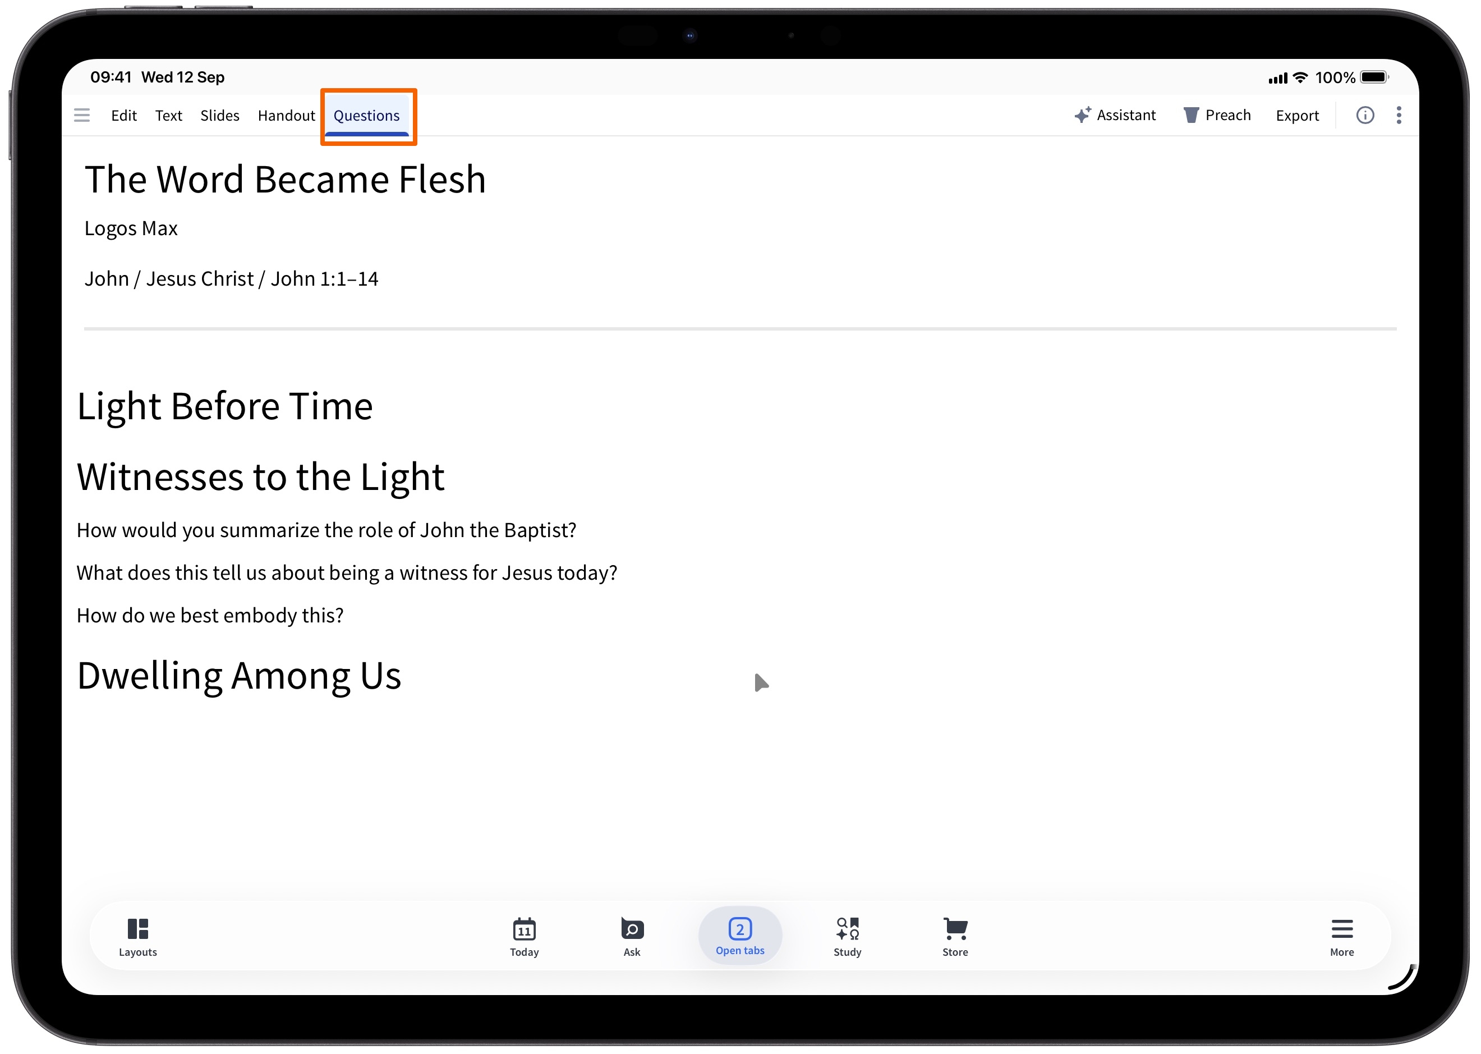Click the heading "Dwelling Among Us"

(240, 676)
